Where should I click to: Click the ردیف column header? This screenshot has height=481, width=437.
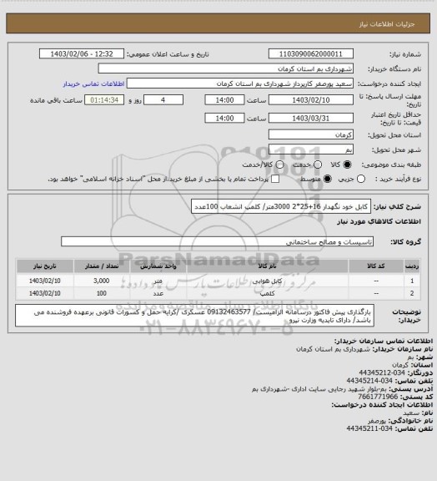pyautogui.click(x=412, y=266)
